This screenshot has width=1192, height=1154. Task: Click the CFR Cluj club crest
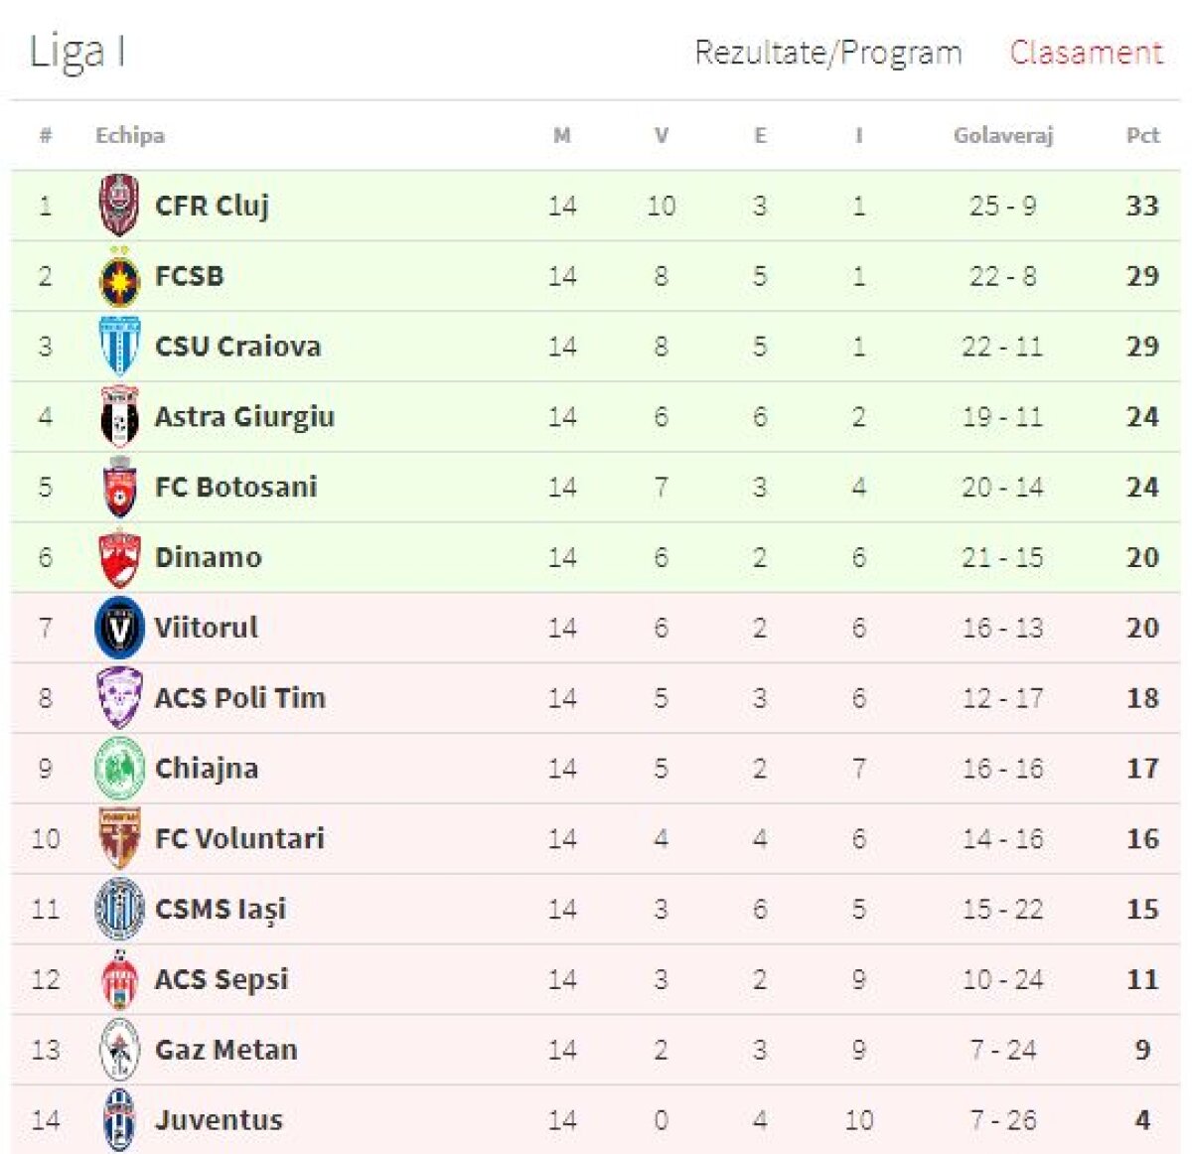[119, 206]
